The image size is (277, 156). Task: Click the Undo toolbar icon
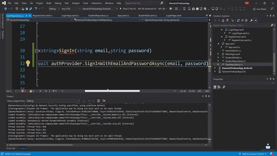(x=36, y=9)
